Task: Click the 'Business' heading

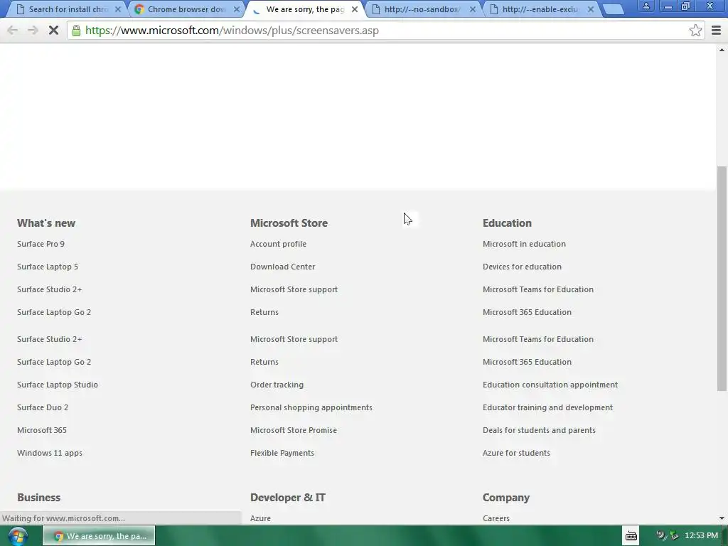Action: (x=38, y=497)
